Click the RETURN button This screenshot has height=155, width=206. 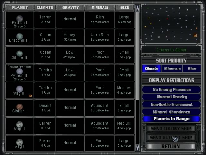coord(171,146)
